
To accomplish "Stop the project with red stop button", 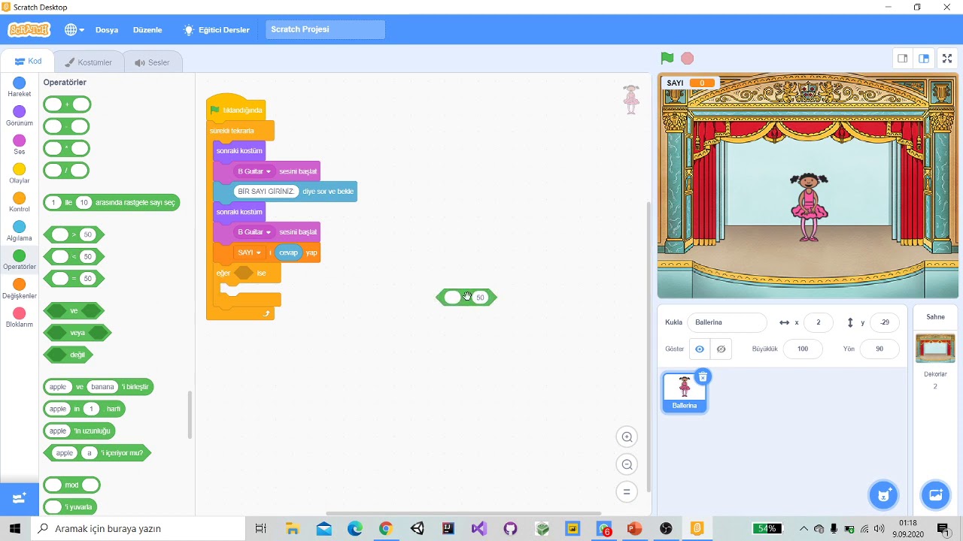I will click(x=687, y=58).
